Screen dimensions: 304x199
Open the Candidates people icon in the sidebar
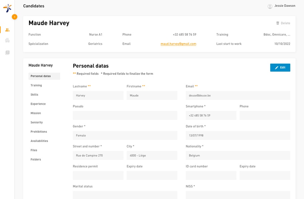tap(7, 30)
